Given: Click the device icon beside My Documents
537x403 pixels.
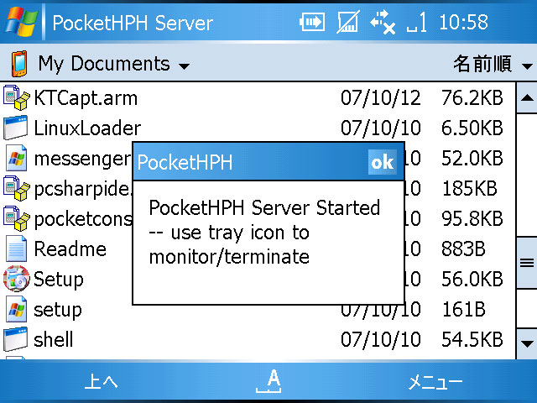Looking at the screenshot, I should point(19,64).
